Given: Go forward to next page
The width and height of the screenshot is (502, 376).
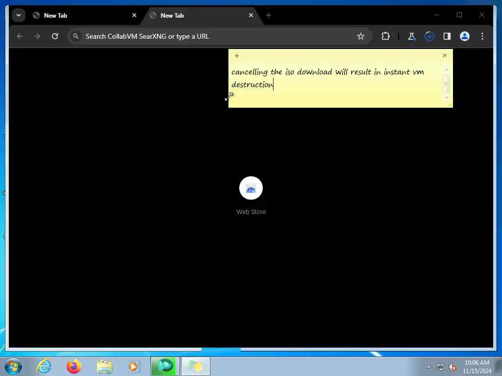Looking at the screenshot, I should (37, 36).
